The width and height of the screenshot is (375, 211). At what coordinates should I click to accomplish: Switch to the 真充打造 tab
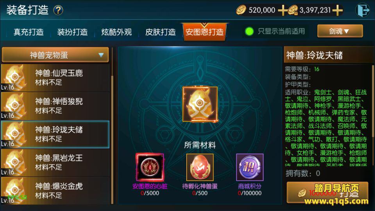point(29,32)
